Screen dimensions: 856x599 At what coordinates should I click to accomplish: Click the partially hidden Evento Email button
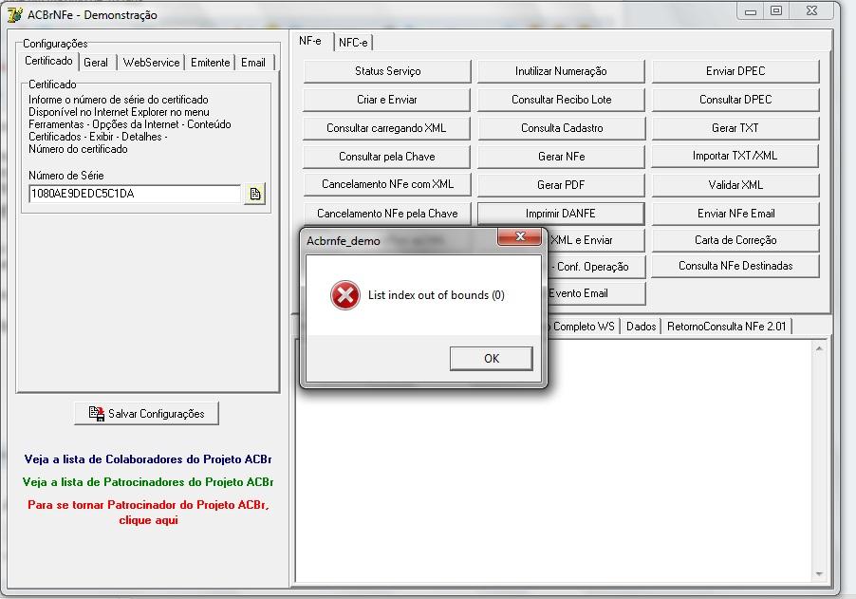click(x=595, y=293)
